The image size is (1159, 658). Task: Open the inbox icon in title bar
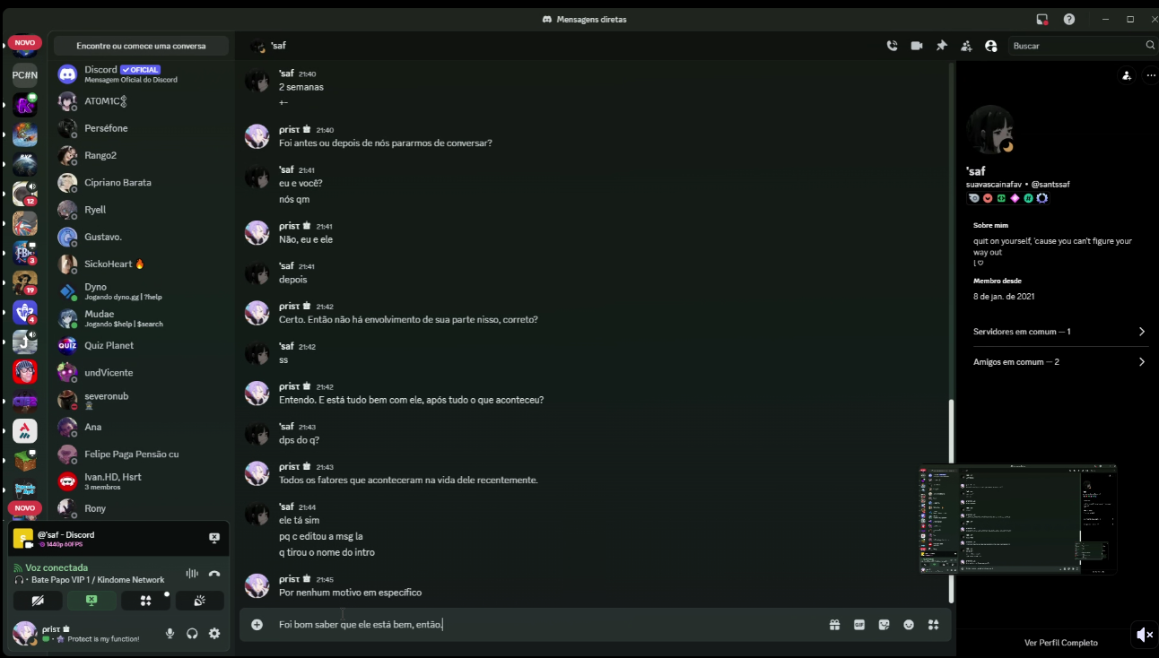(1042, 19)
